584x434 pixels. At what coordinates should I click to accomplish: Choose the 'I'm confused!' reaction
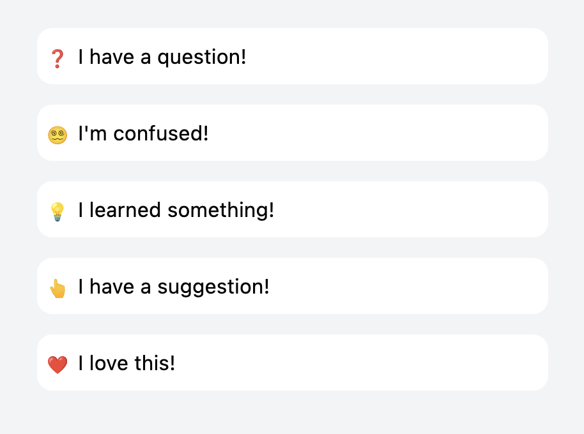[293, 133]
